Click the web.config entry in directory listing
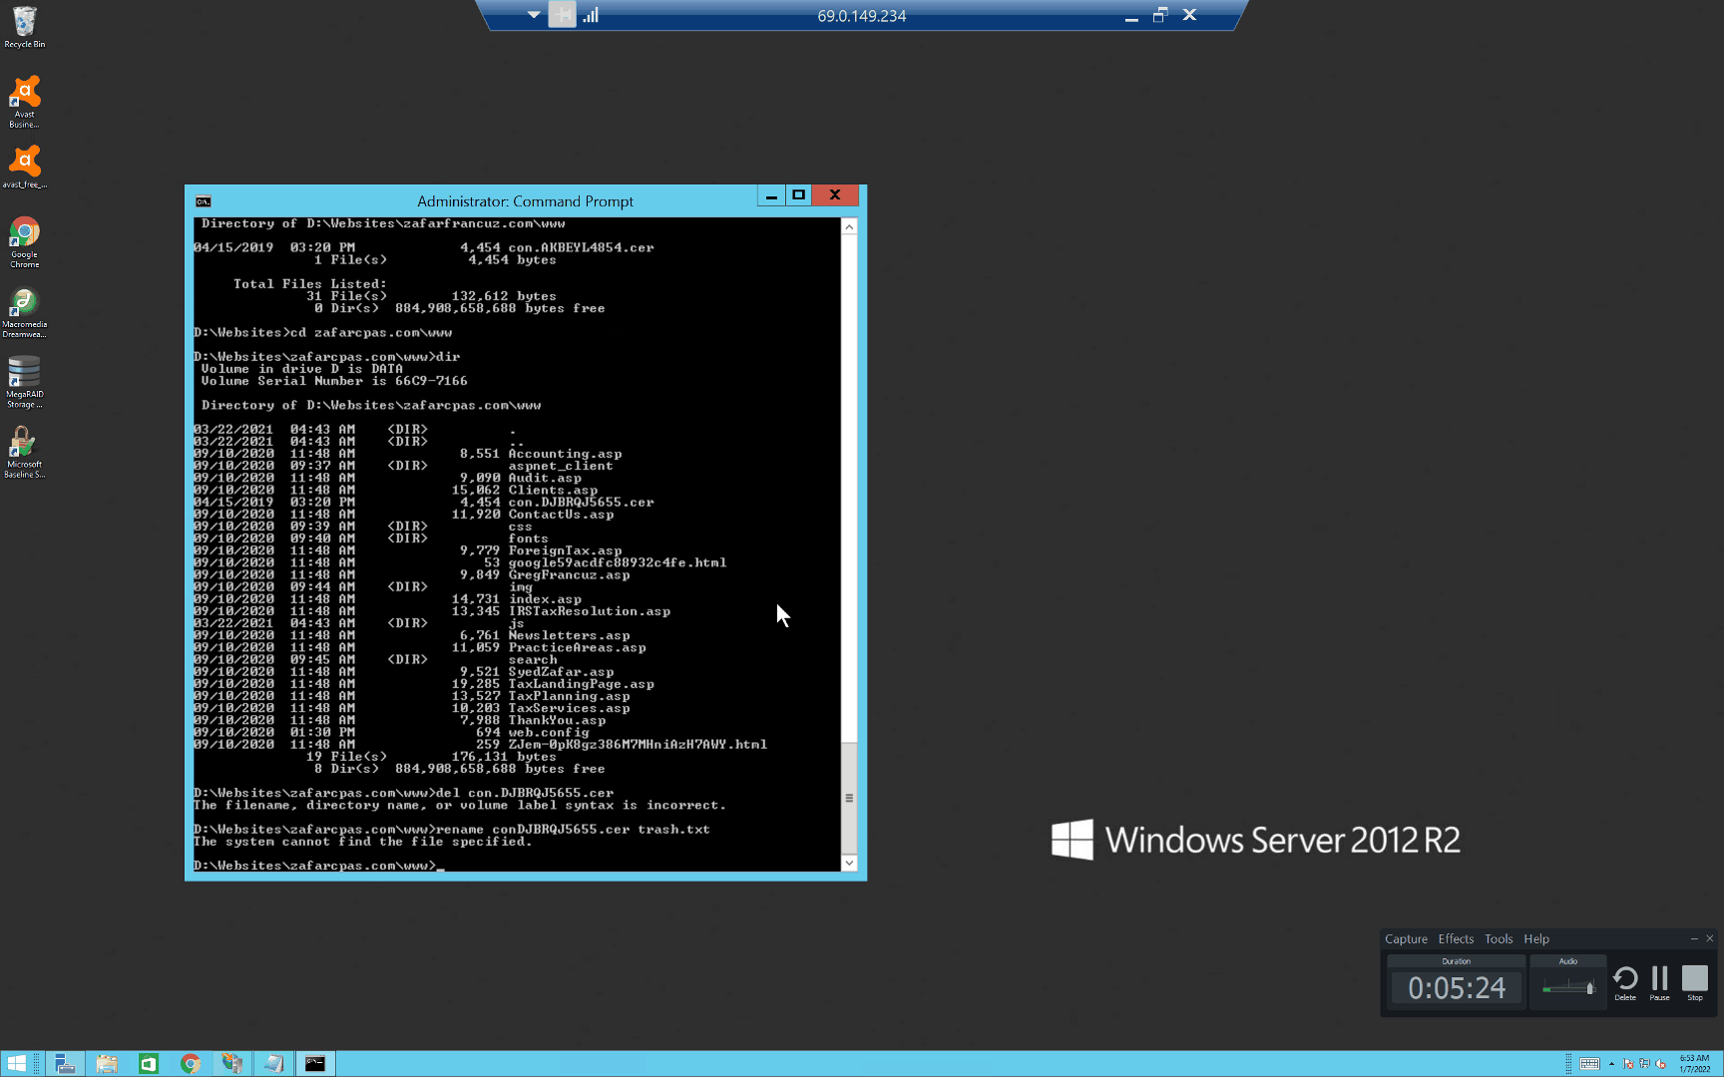This screenshot has height=1077, width=1724. coord(549,733)
